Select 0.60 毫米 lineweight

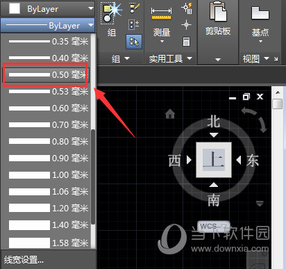[x=49, y=108]
